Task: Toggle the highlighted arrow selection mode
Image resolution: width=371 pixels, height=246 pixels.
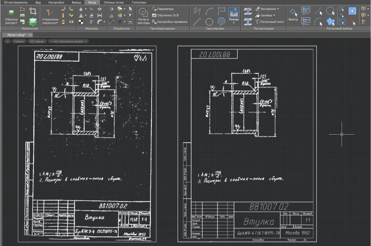Action: pyautogui.click(x=352, y=11)
